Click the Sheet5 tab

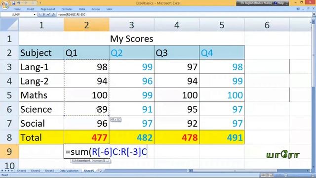pyautogui.click(x=89, y=171)
